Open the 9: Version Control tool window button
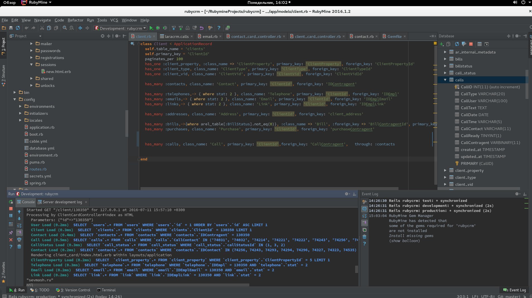 73,290
